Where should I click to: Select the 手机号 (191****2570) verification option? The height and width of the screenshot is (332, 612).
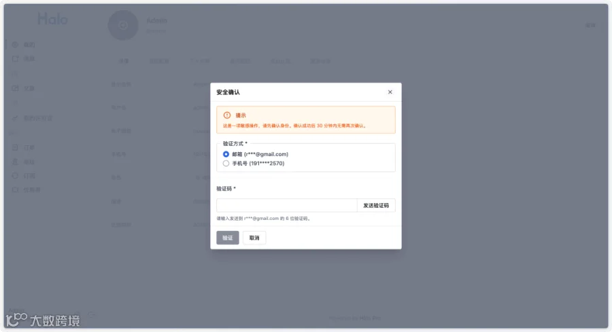tap(226, 163)
